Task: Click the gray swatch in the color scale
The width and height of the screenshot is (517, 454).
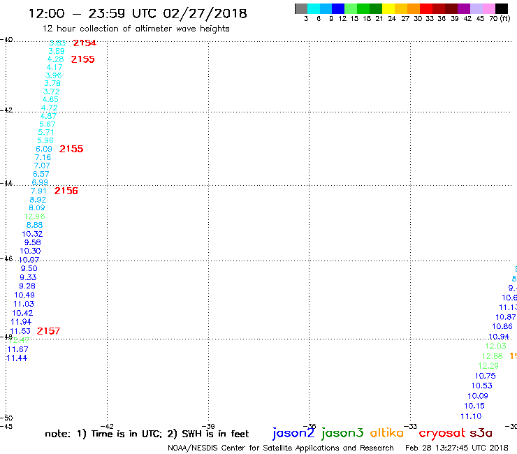Action: pos(301,8)
